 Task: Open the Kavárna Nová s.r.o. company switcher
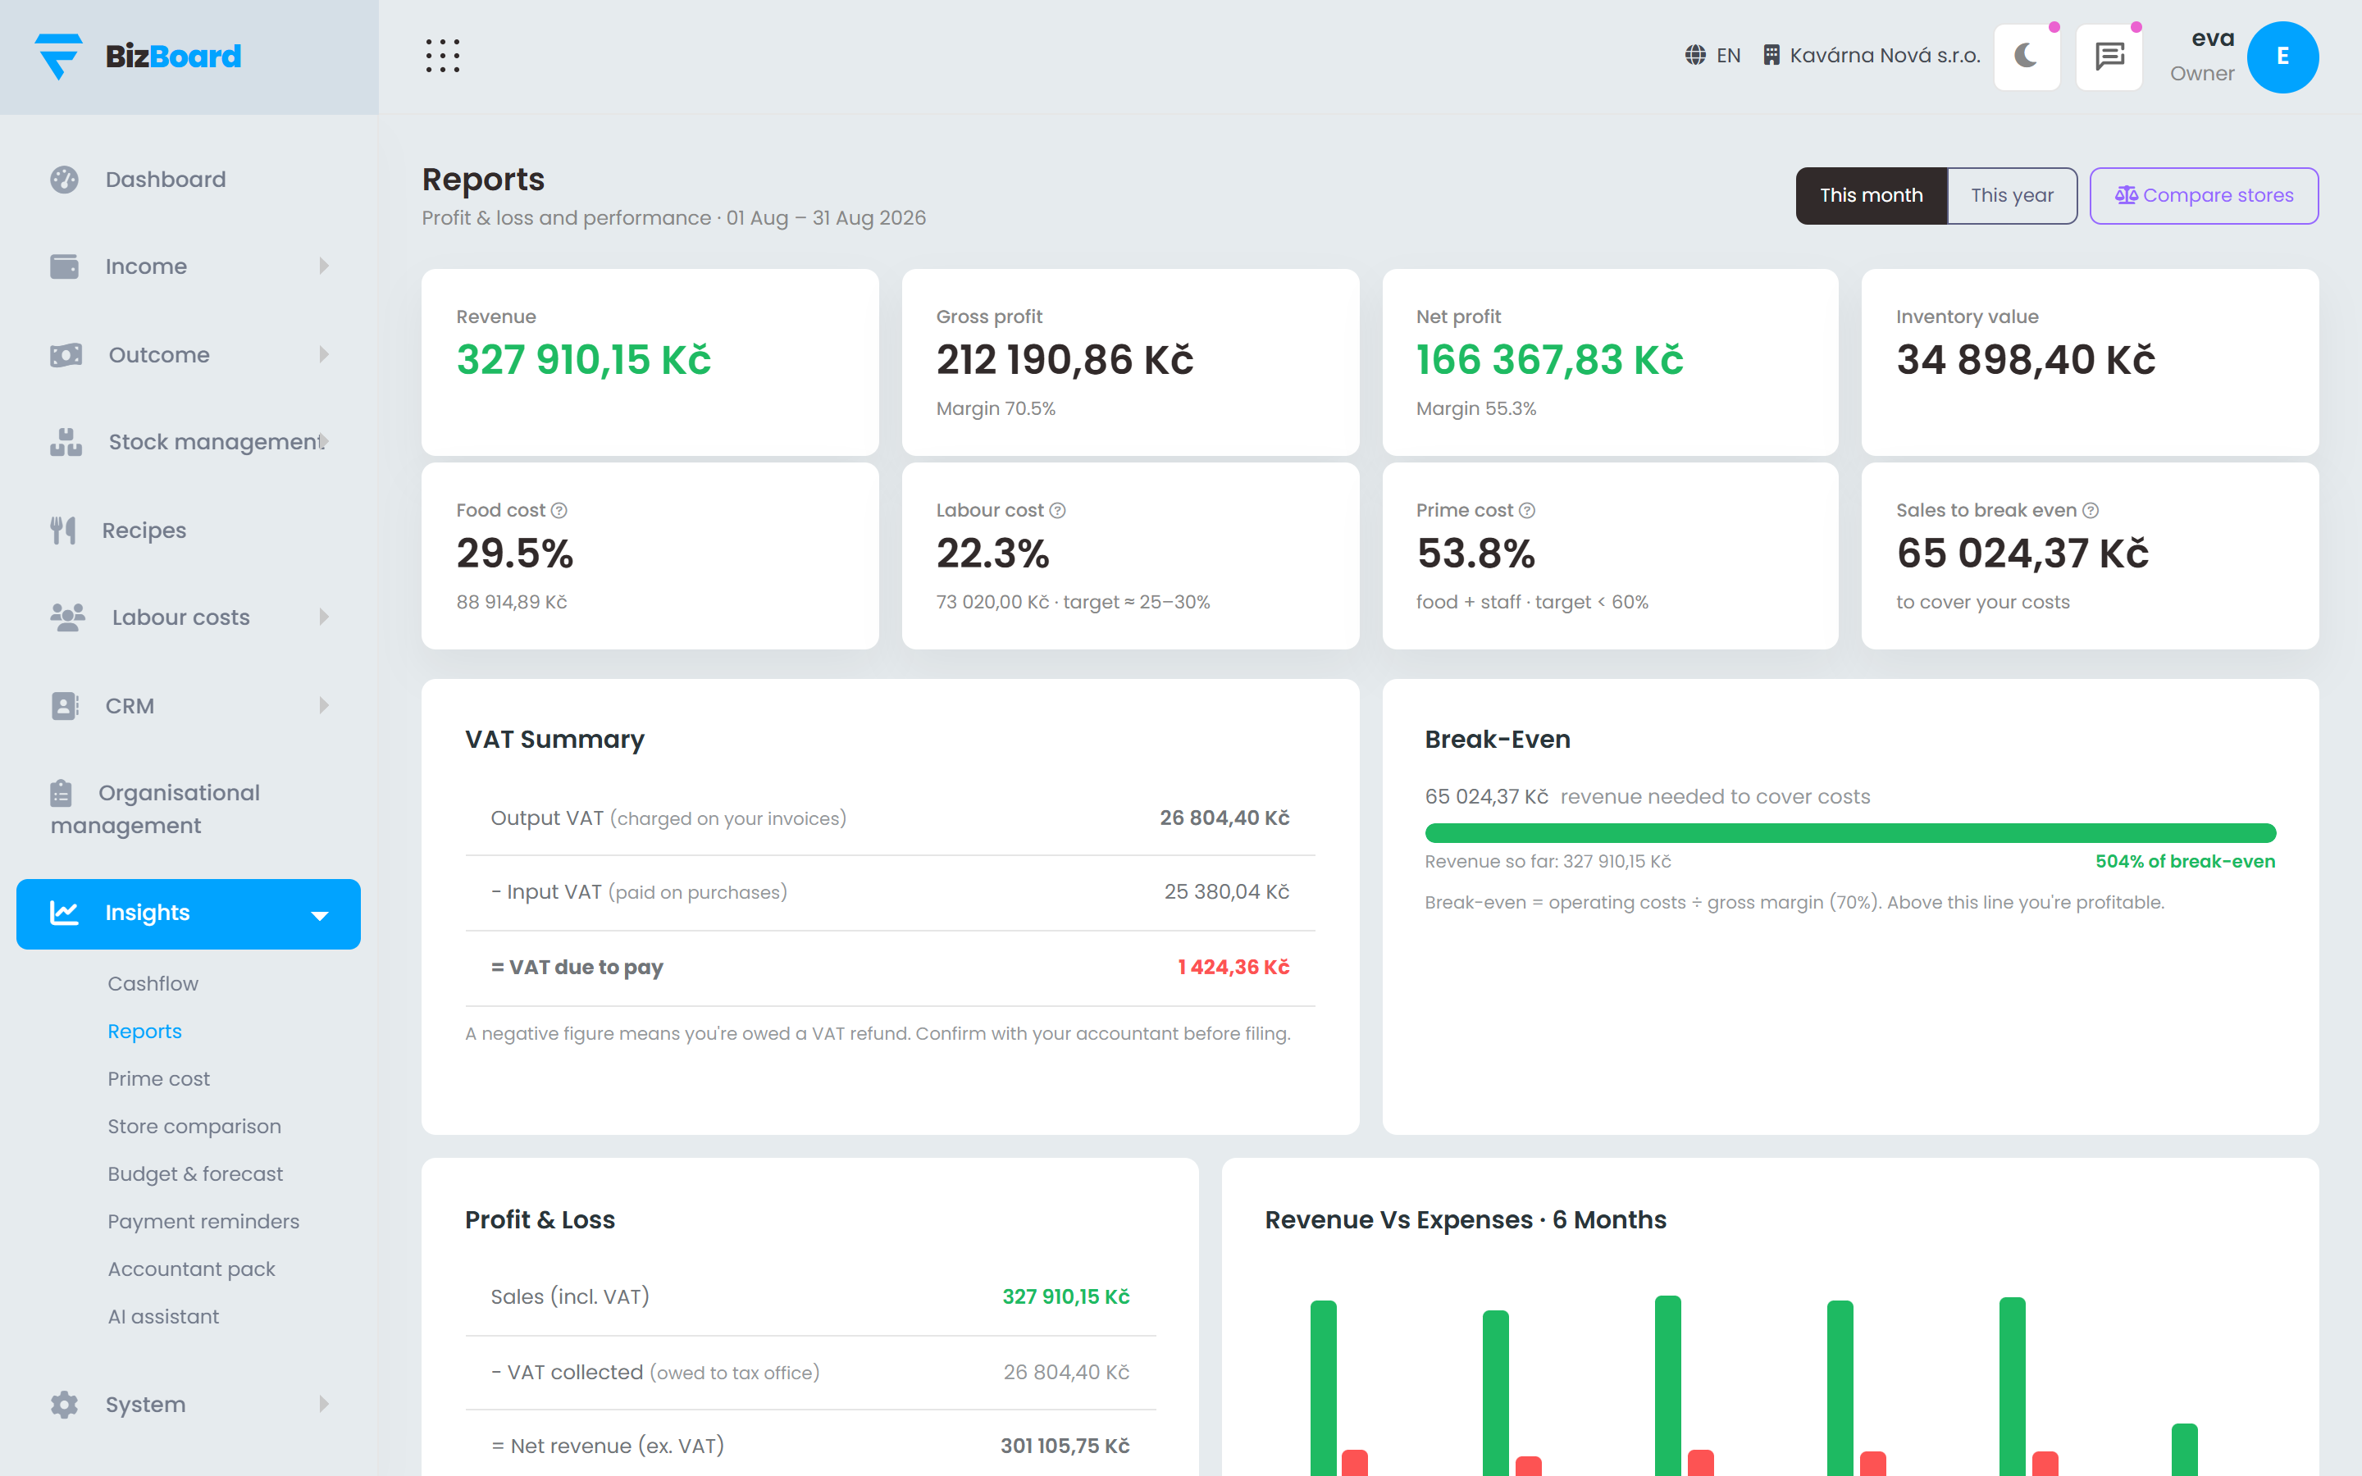(1872, 56)
